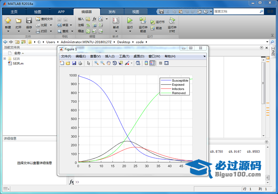Switch to the 主页 ribbon tab
The image size is (278, 194).
pyautogui.click(x=14, y=12)
